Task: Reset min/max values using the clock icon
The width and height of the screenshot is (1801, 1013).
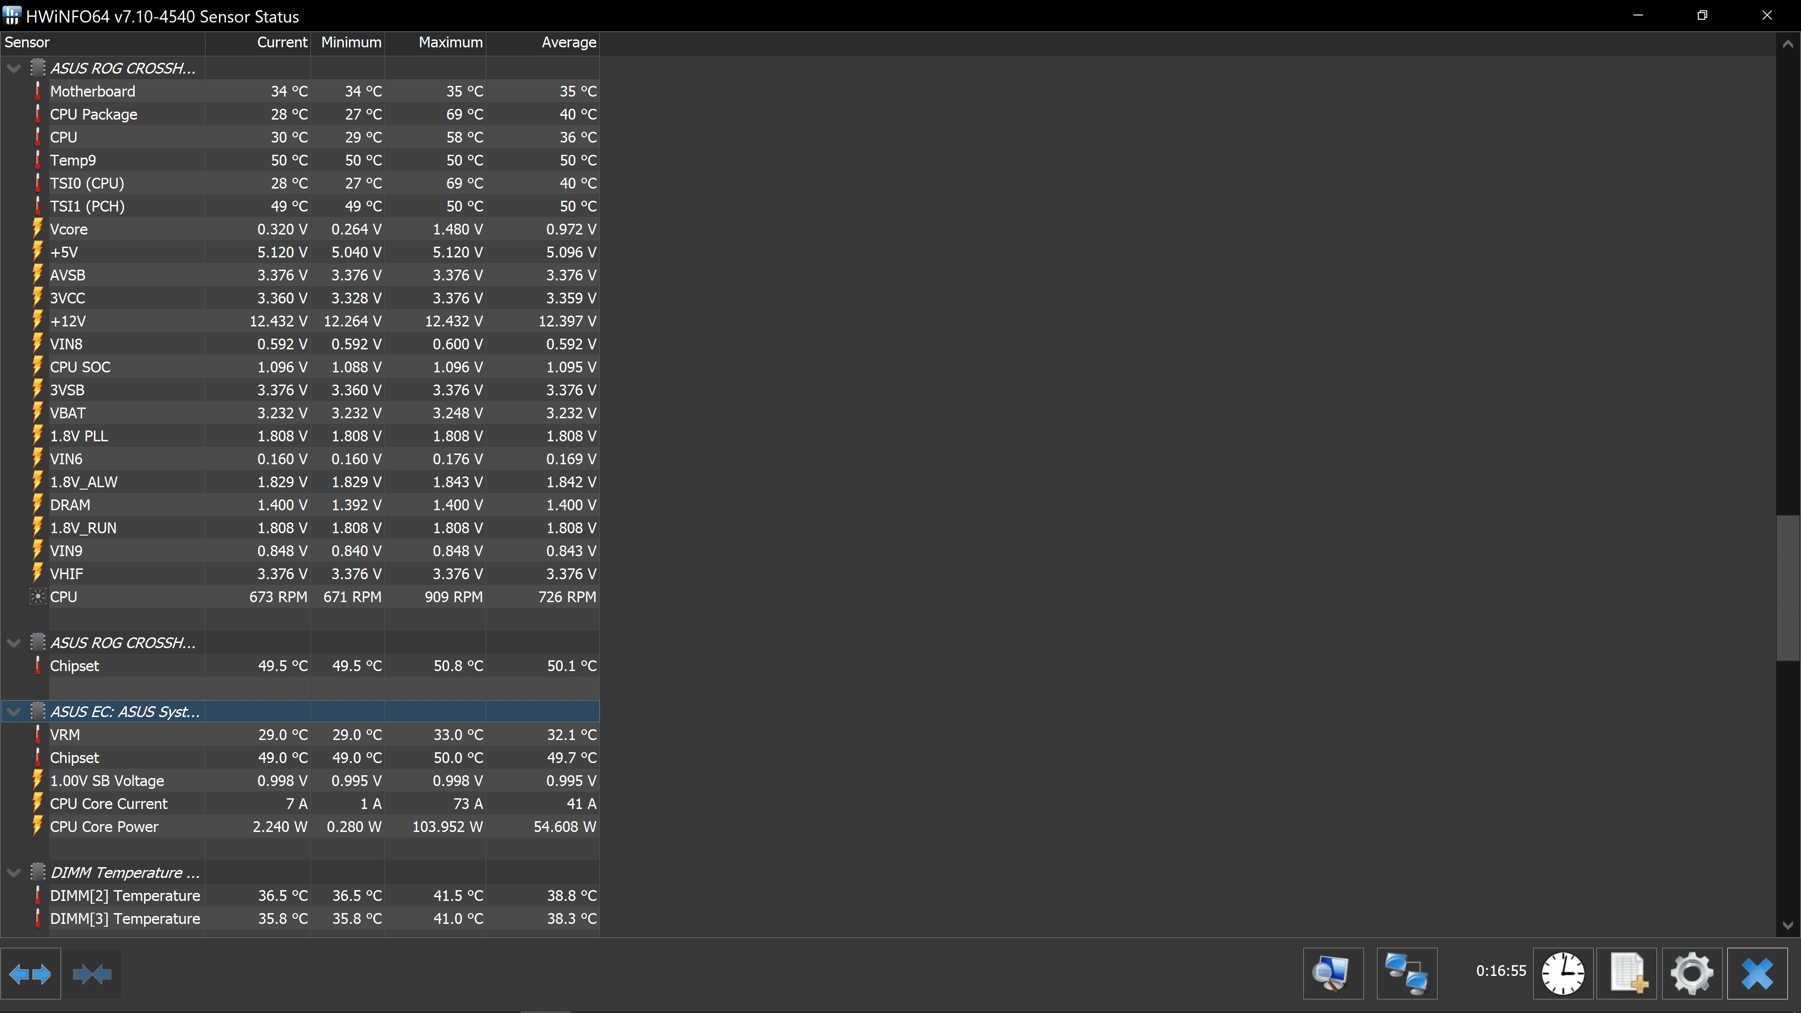Action: point(1563,973)
